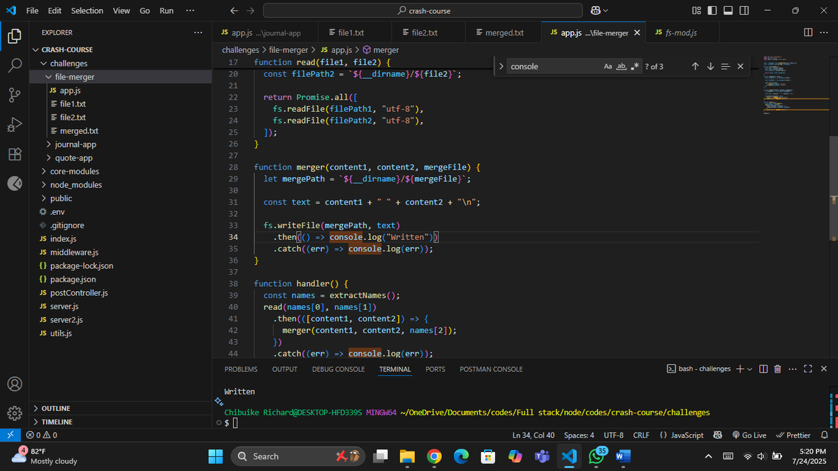
Task: Click the Copilot chat icon in title bar
Action: click(596, 10)
